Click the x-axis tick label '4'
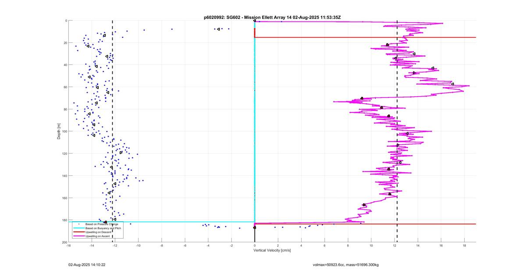This screenshot has width=526, height=272. [301, 245]
